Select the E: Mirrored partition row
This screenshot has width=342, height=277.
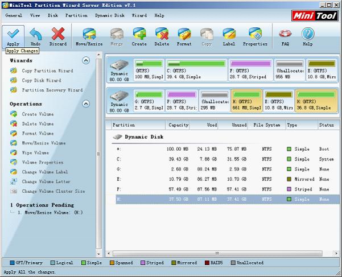point(228,179)
